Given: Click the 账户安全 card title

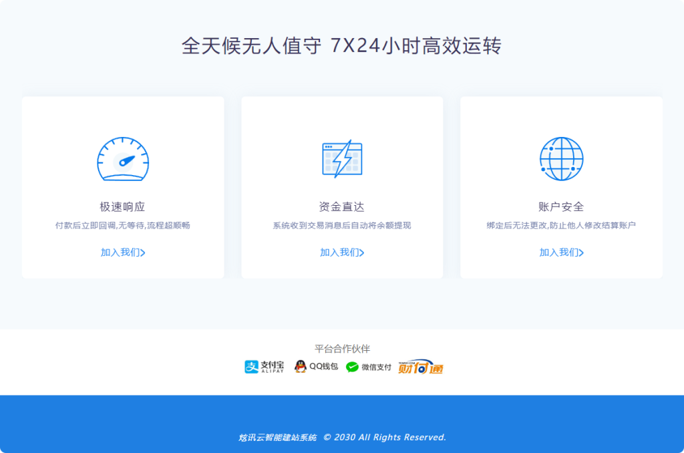Looking at the screenshot, I should (560, 206).
